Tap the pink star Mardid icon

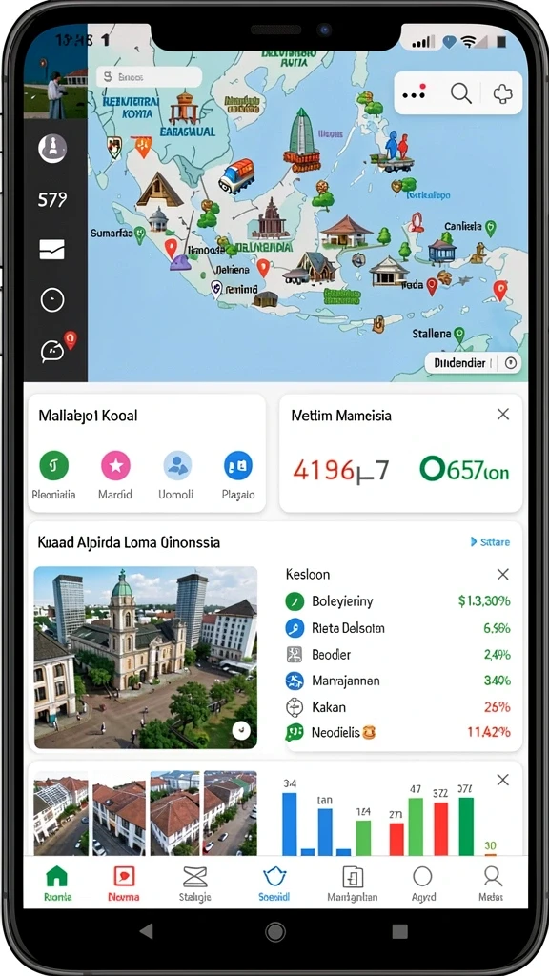tap(115, 465)
